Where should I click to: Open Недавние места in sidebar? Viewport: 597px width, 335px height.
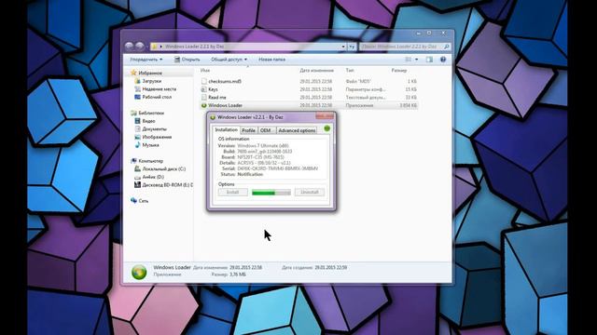pos(159,89)
